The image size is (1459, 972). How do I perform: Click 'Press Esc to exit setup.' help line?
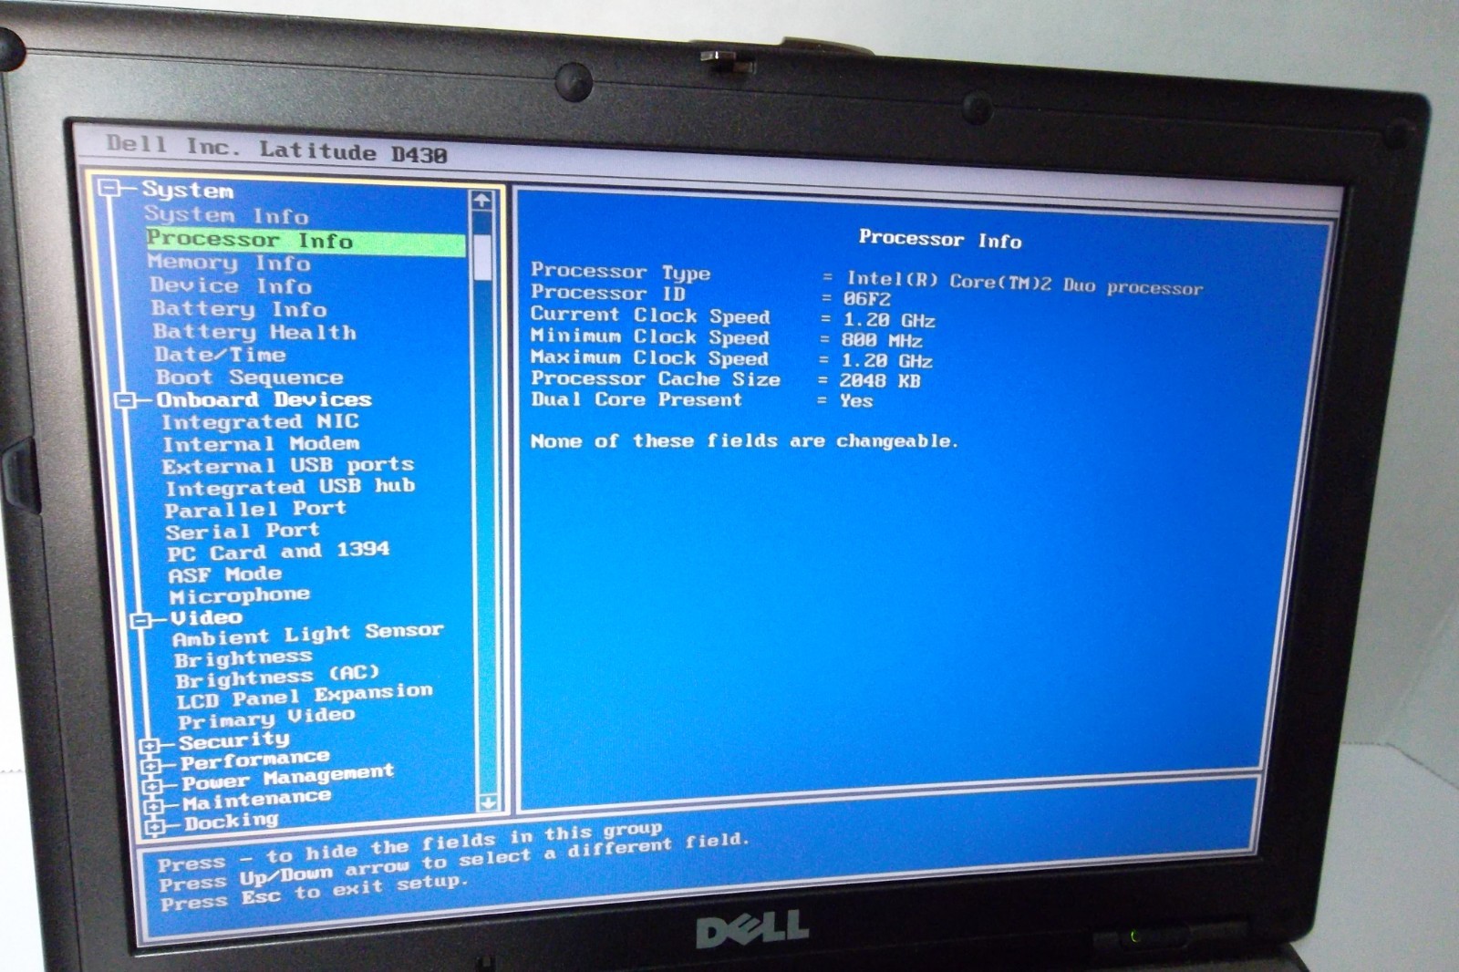pyautogui.click(x=314, y=893)
